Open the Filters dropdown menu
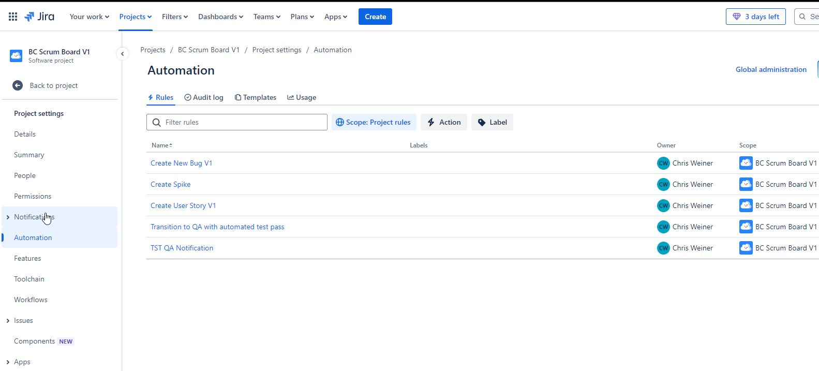Image resolution: width=819 pixels, height=371 pixels. (175, 17)
